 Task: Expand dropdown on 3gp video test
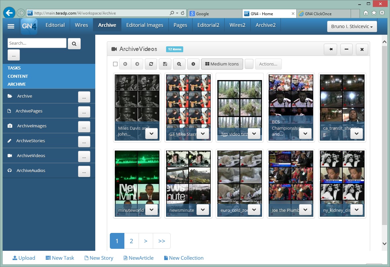pyautogui.click(x=254, y=134)
